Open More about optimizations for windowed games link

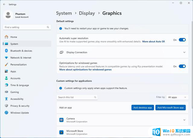click(x=85, y=69)
